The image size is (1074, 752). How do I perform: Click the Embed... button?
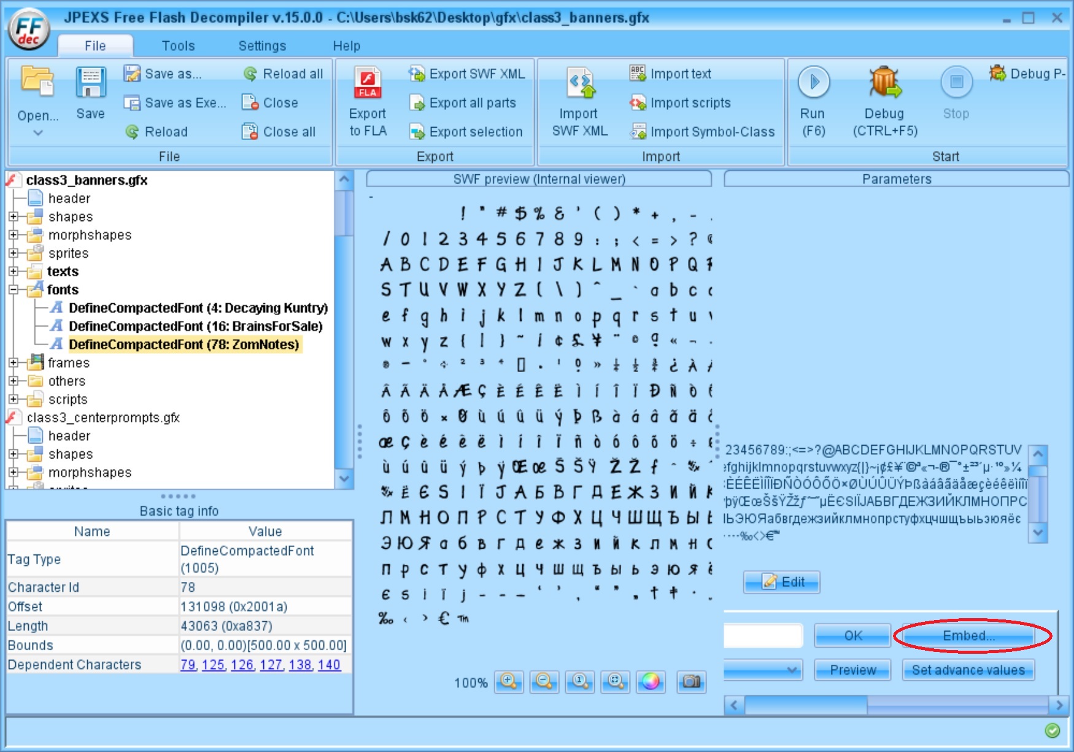(968, 635)
